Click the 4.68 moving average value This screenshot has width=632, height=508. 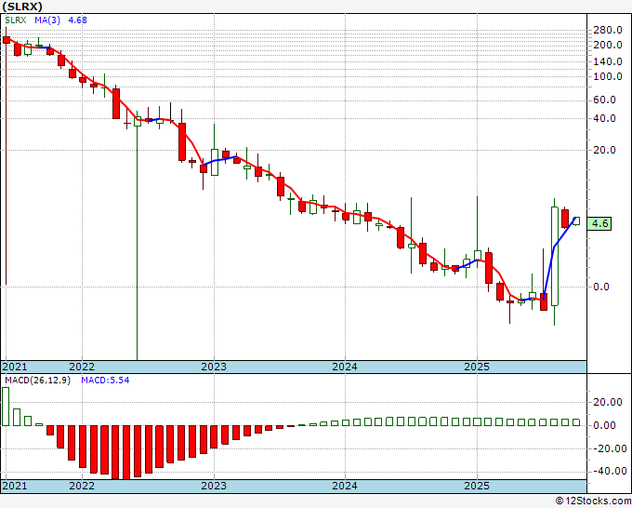[77, 20]
